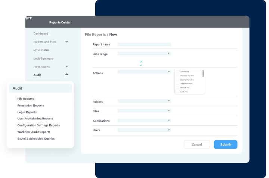Image resolution: width=269 pixels, height=178 pixels.
Task: Open the Applications dropdown arrow
Action: 169,121
